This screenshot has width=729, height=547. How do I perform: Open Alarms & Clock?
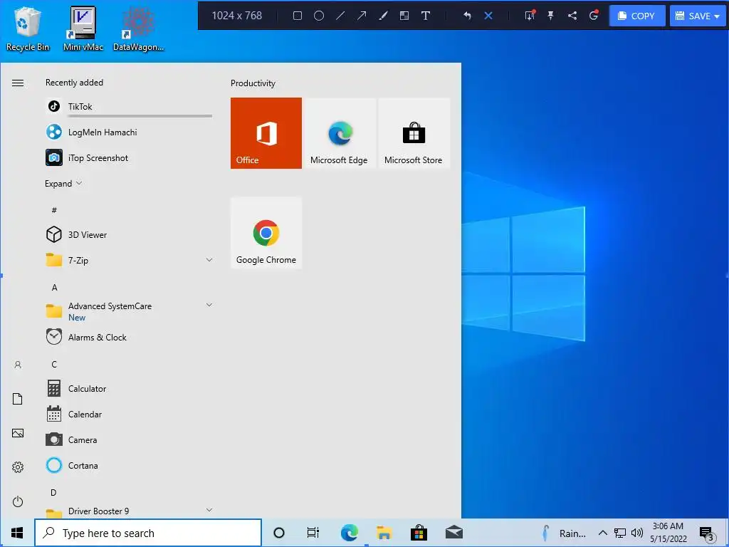[x=129, y=337]
